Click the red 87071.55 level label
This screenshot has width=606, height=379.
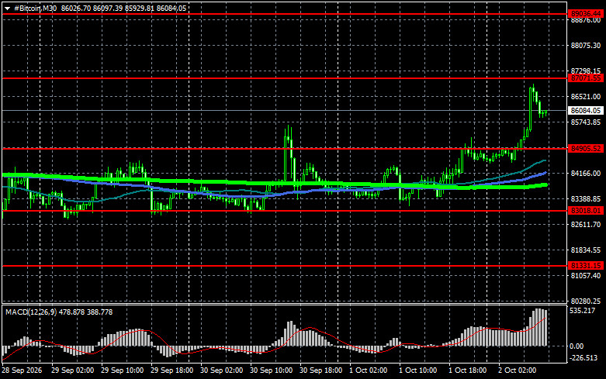586,78
